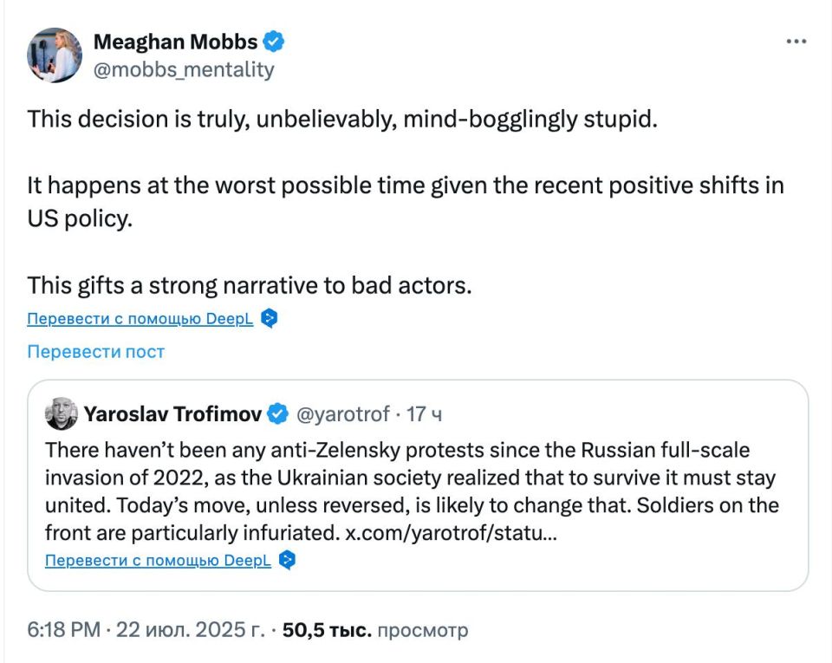Click "Перевести пост" to translate the post
The width and height of the screenshot is (832, 663).
pyautogui.click(x=95, y=351)
